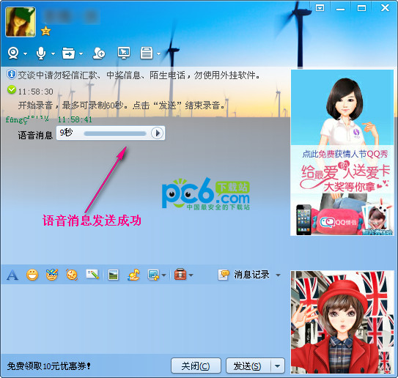
Task: Send a window shake nudge
Action: click(x=72, y=275)
